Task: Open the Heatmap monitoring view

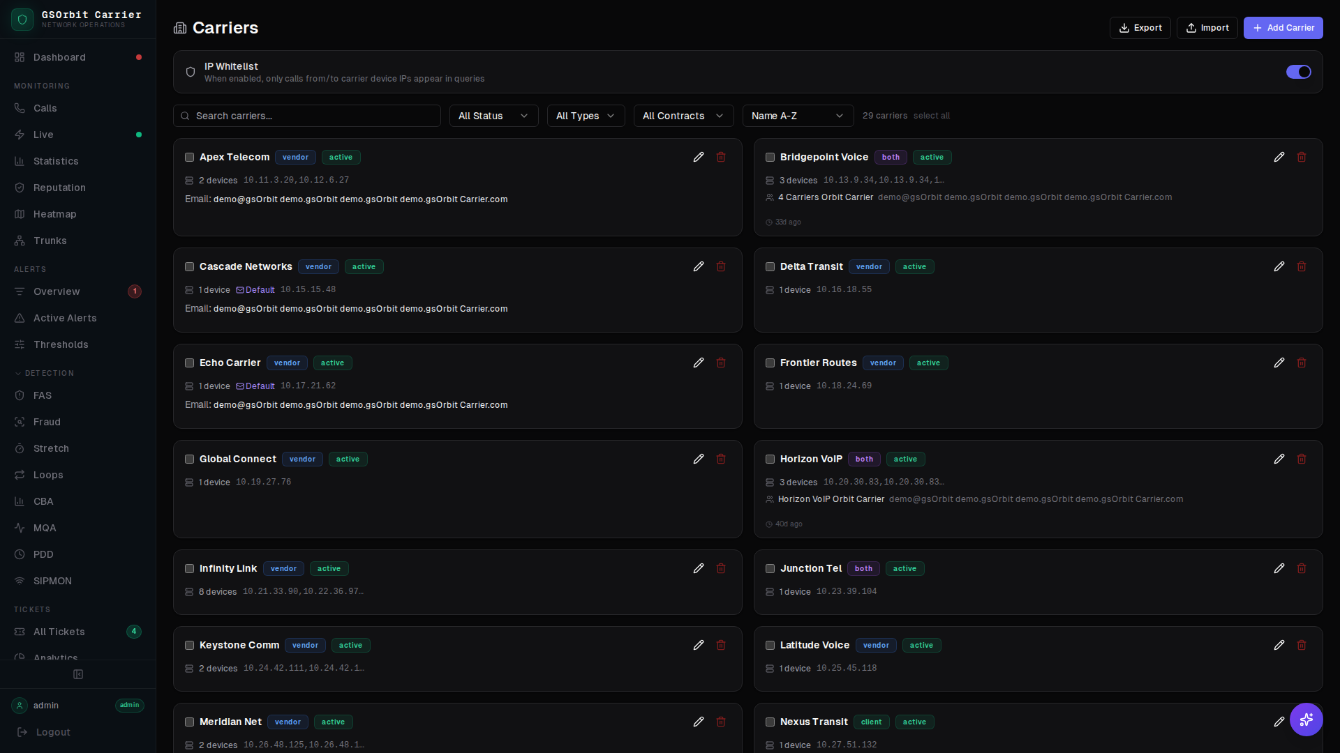Action: [x=54, y=214]
